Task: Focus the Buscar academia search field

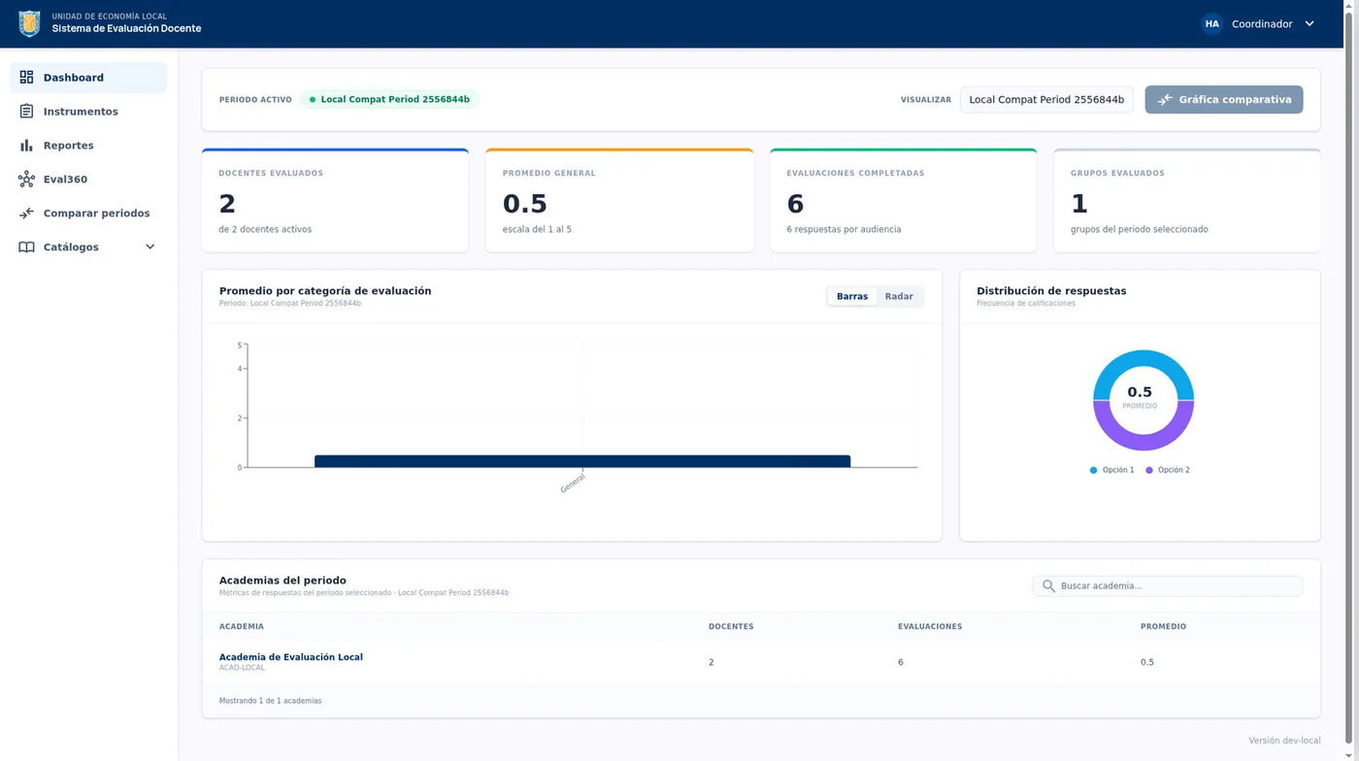Action: point(1167,586)
